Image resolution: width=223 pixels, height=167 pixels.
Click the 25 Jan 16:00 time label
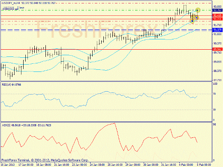point(115,165)
